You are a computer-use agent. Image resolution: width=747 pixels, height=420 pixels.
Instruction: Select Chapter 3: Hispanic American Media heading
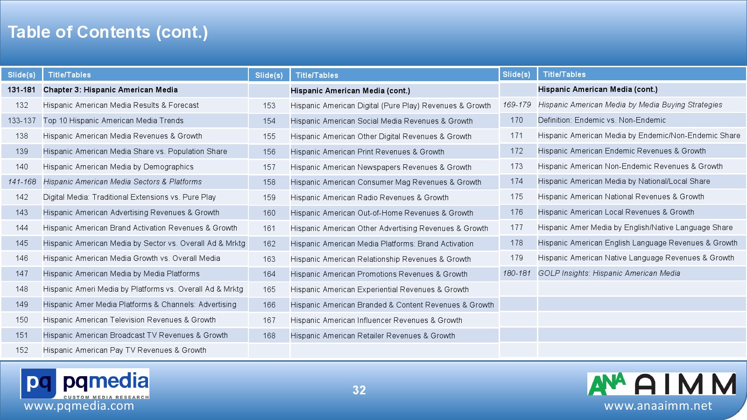tap(110, 90)
